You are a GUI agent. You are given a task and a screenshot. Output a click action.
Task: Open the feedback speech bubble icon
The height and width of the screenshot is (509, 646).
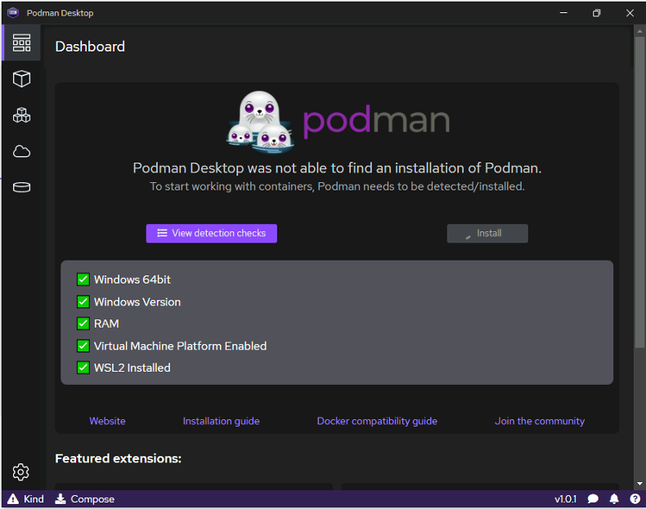point(593,499)
